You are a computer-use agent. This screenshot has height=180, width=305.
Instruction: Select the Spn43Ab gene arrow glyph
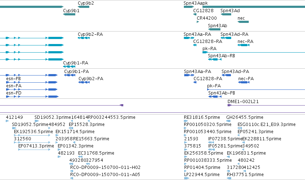click(x=214, y=29)
